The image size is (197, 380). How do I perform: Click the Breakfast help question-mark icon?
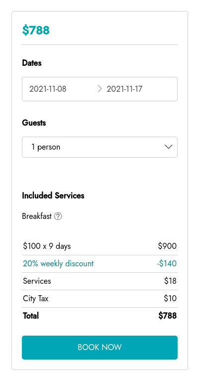(x=58, y=216)
